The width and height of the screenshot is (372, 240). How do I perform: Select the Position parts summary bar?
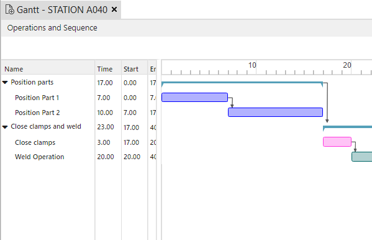pos(242,83)
